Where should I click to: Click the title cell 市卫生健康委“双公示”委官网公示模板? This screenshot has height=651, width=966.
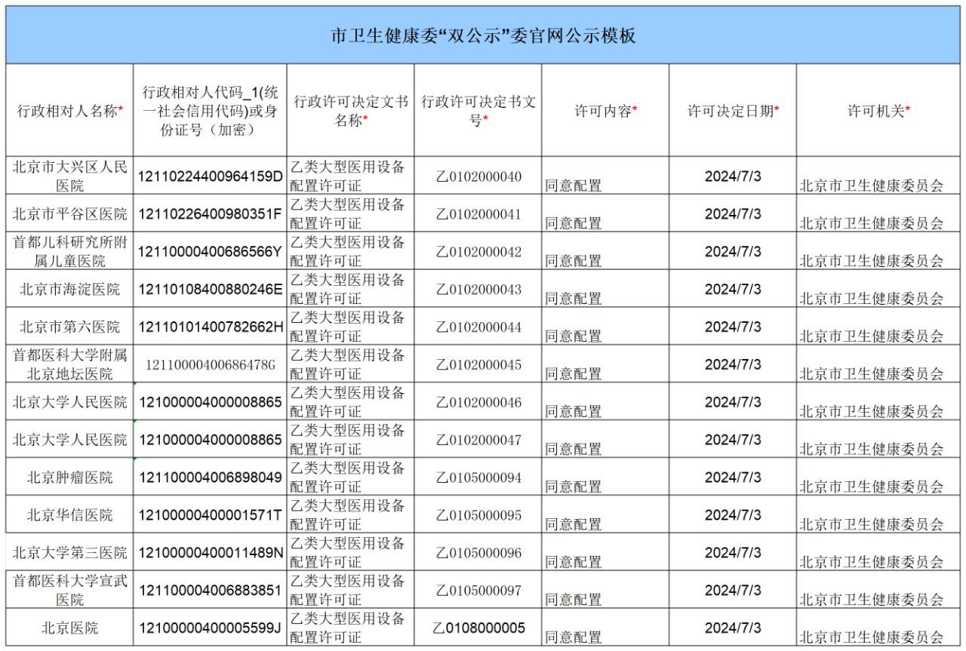point(483,35)
